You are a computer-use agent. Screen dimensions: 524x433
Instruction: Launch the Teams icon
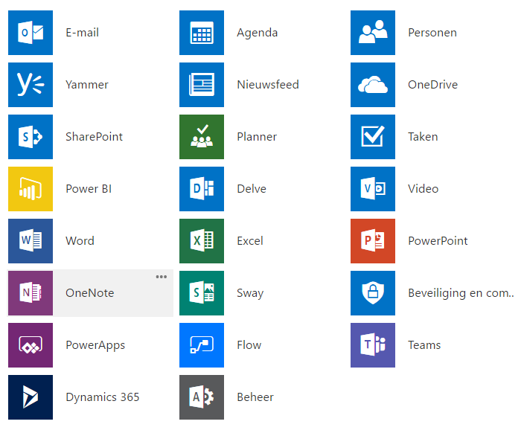[x=373, y=345]
